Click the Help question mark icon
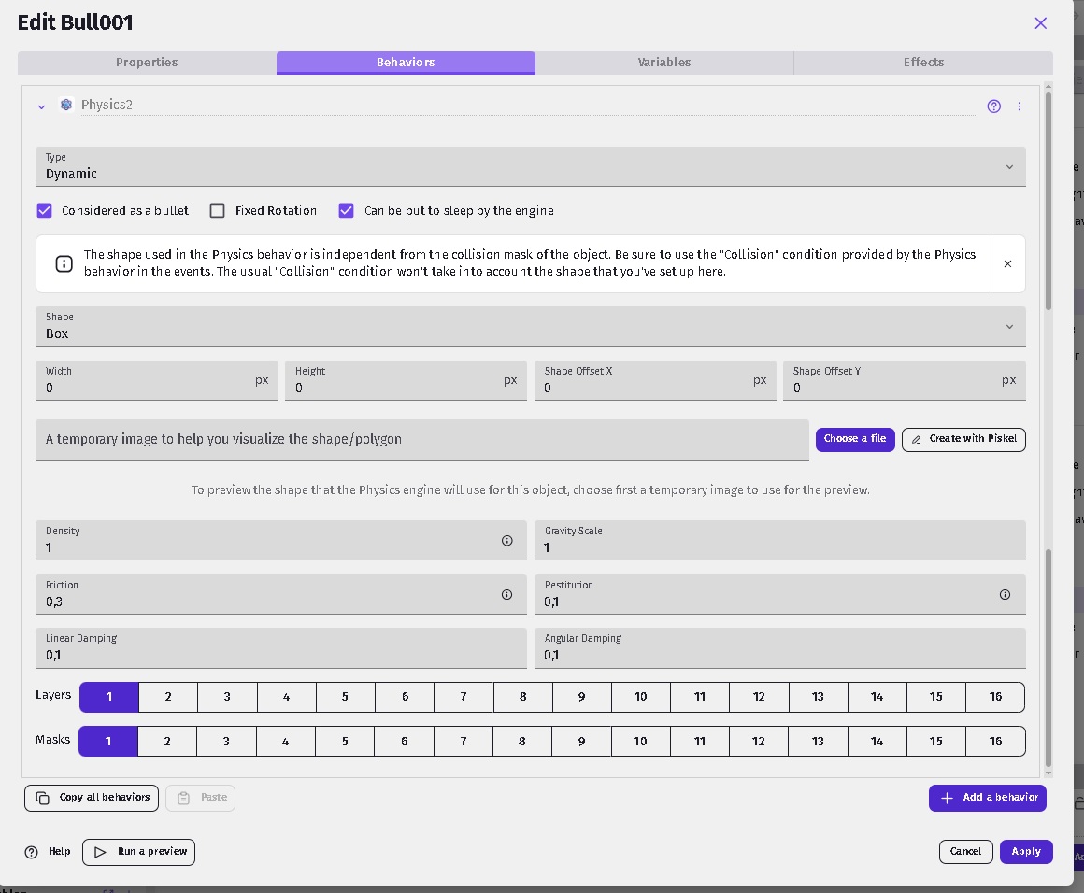 click(x=31, y=852)
